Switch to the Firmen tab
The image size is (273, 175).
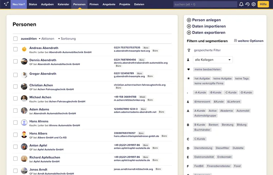[x=94, y=4]
